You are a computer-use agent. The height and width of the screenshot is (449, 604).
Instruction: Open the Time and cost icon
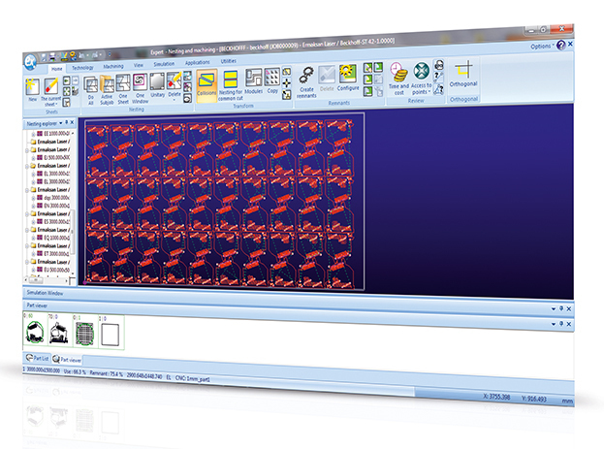[x=398, y=79]
